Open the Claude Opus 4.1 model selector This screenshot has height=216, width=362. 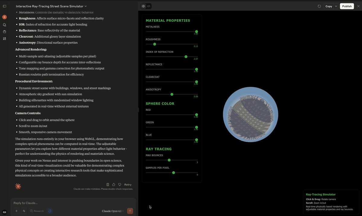pyautogui.click(x=113, y=211)
